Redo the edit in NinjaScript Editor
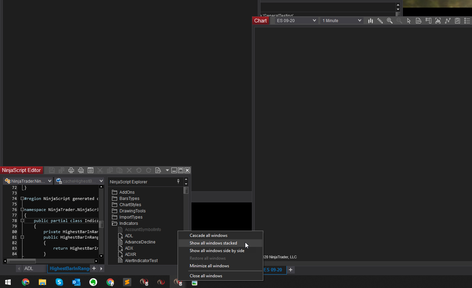The width and height of the screenshot is (472, 288). pos(149,170)
